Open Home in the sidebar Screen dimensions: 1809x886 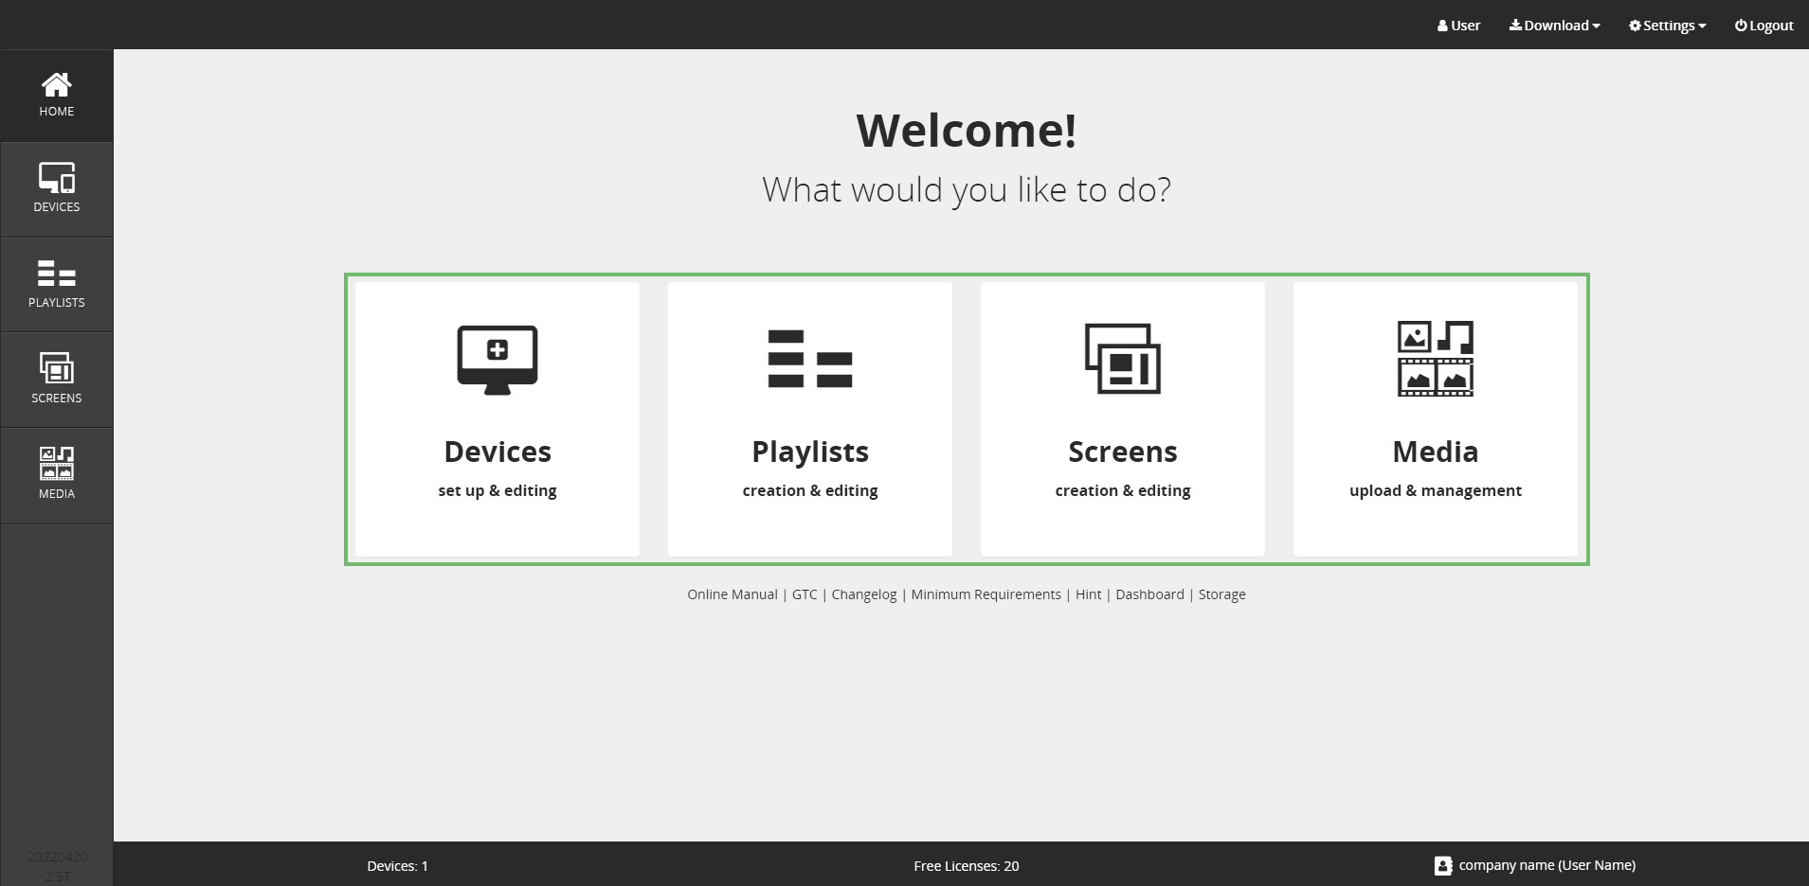tap(57, 96)
